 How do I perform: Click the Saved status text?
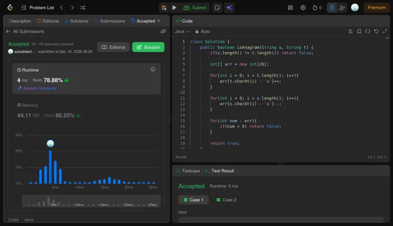coord(181,157)
